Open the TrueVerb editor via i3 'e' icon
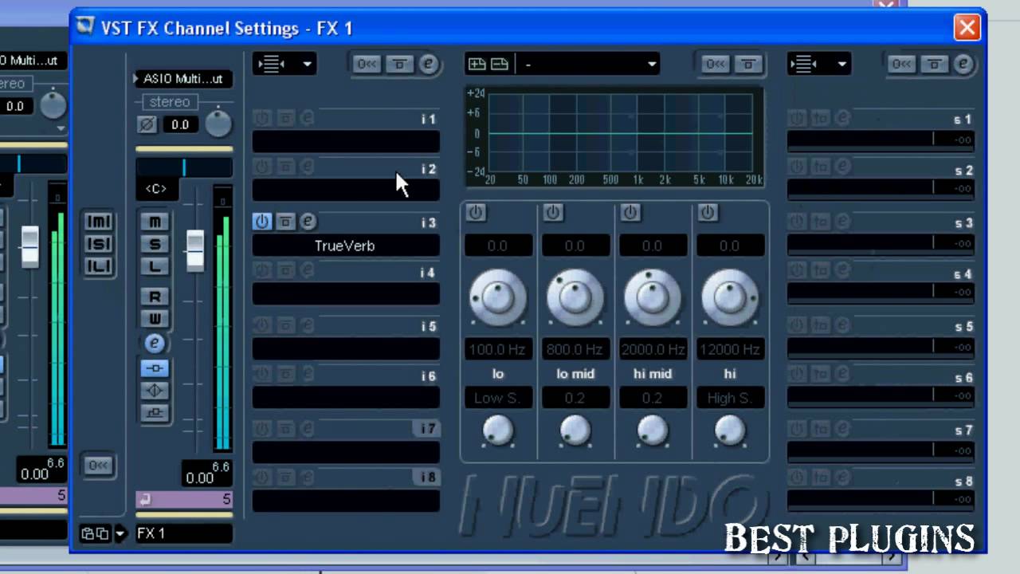 [x=308, y=222]
